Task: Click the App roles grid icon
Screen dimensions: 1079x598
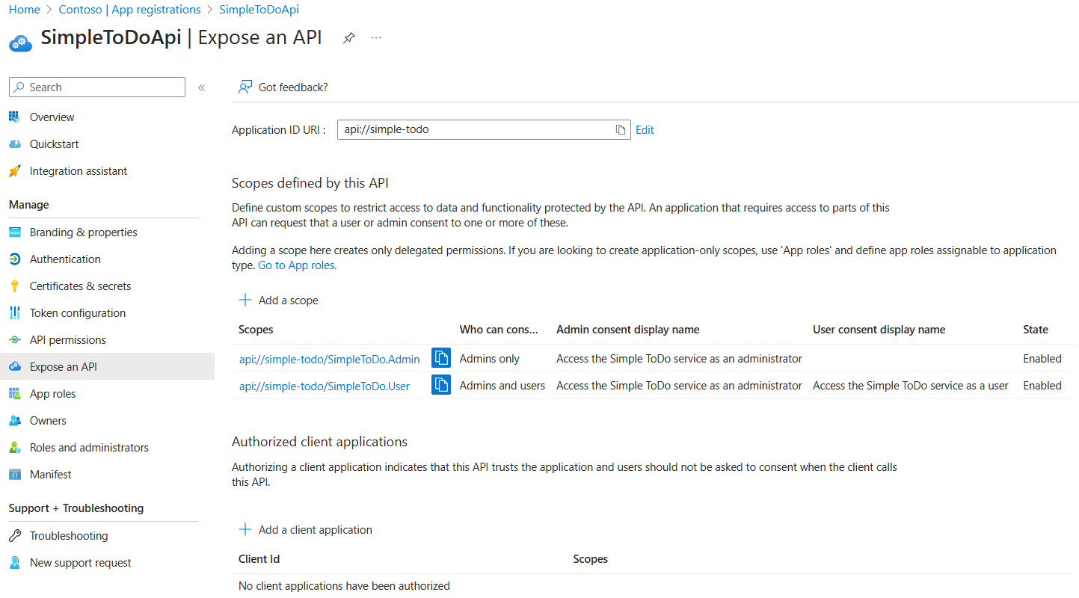Action: 15,394
